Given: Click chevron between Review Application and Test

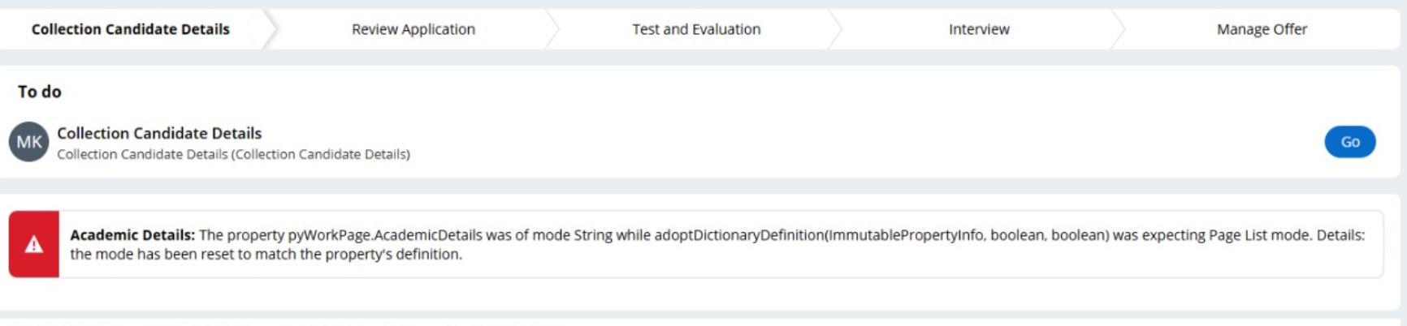Looking at the screenshot, I should point(552,29).
